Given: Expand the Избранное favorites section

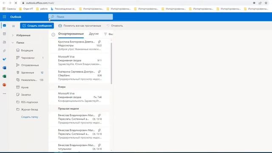Looking at the screenshot, I should [x=13, y=35].
